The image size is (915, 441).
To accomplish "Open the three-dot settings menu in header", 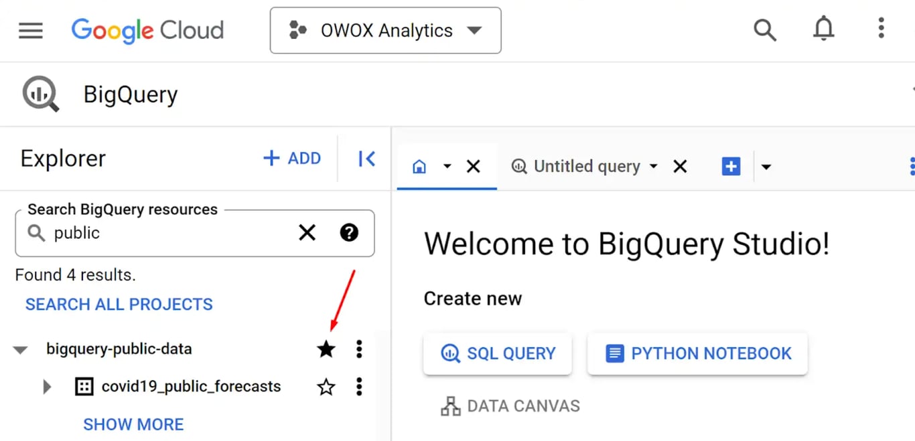I will pyautogui.click(x=881, y=28).
